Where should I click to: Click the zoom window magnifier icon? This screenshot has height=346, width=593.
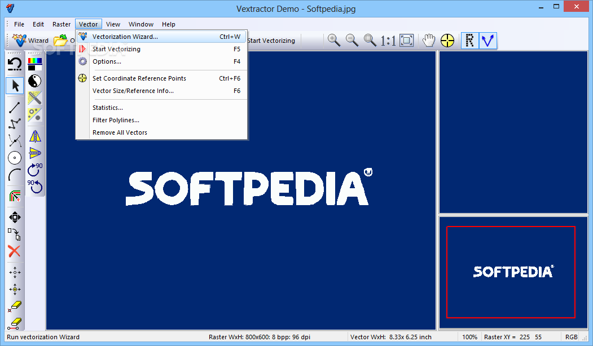pyautogui.click(x=370, y=41)
